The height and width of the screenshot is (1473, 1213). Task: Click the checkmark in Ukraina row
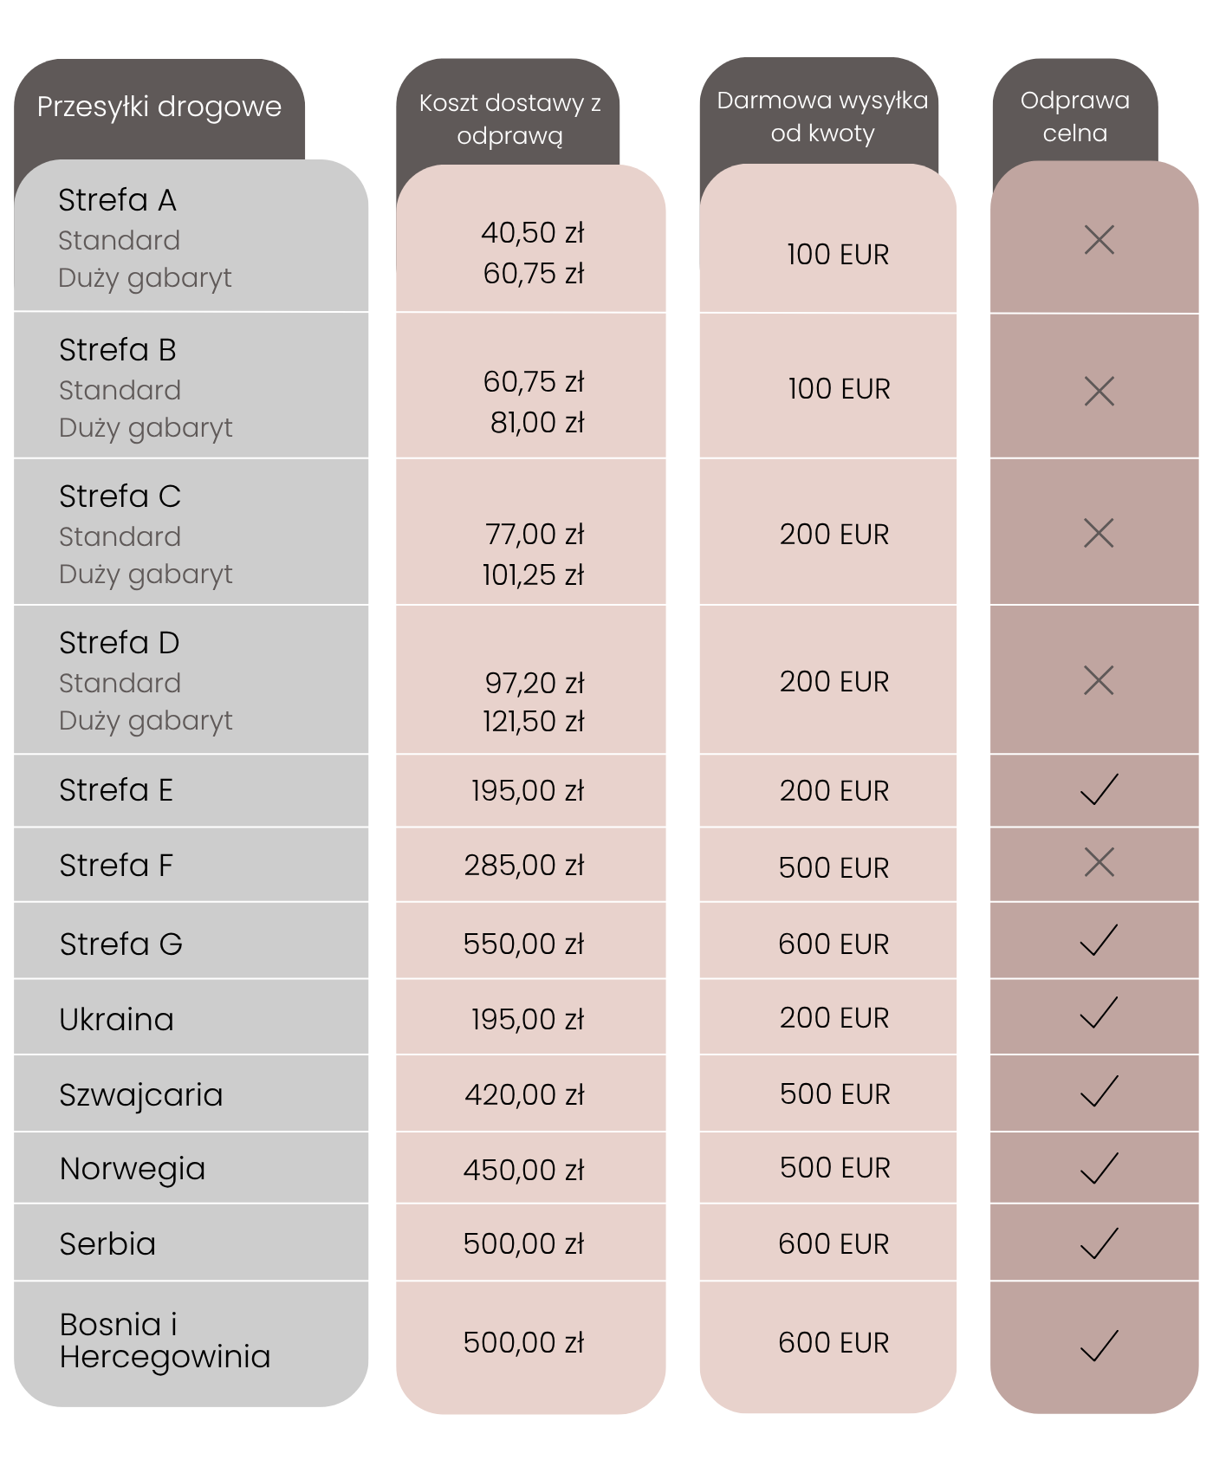tap(1099, 1013)
